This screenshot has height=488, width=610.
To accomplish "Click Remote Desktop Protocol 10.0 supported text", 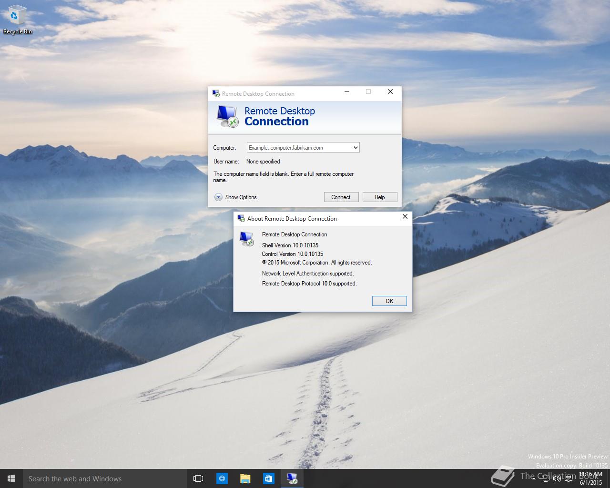I will click(309, 284).
